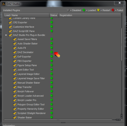Click the green loaded status icon for CR2 Exporter

[52, 22]
